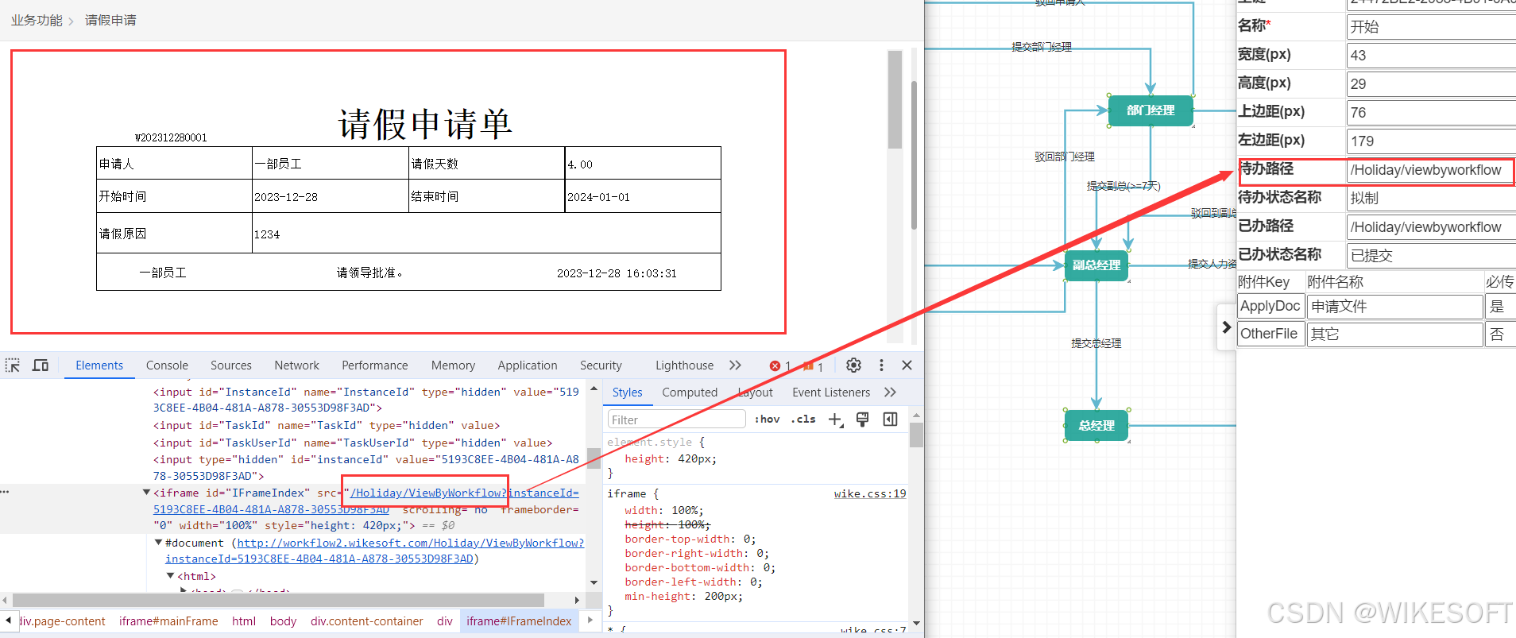The height and width of the screenshot is (638, 1516).
Task: Focus the Styles Filter input
Action: [676, 420]
